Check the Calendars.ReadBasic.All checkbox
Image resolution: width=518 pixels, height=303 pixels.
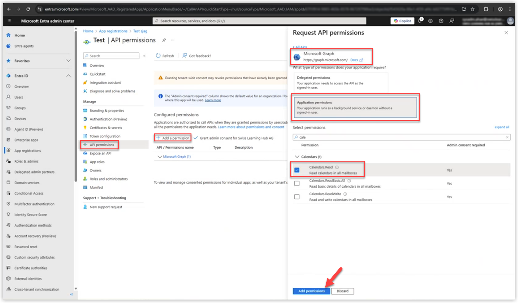(297, 183)
